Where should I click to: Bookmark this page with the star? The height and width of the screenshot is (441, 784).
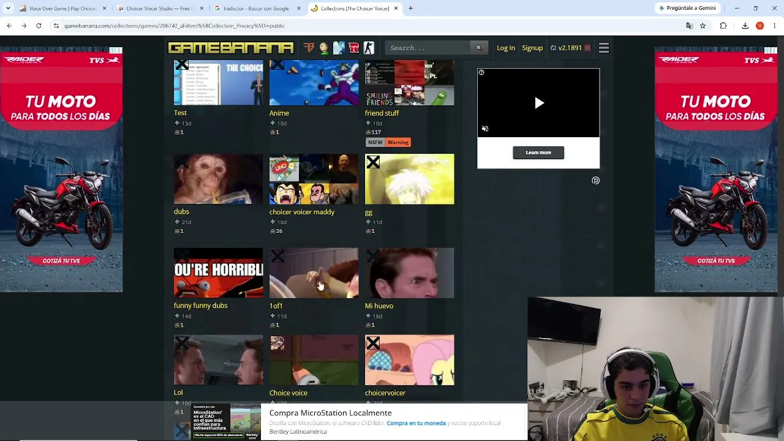coord(703,26)
